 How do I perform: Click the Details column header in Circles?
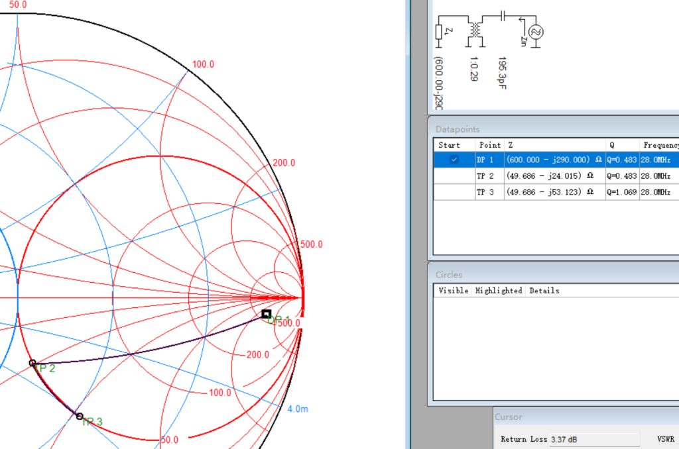[544, 291]
